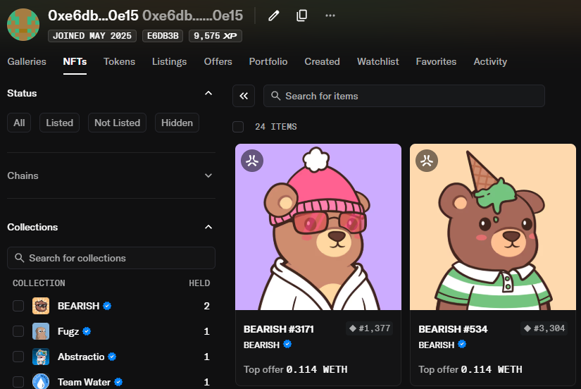Click the magnifier icon in Search for collections

click(x=19, y=258)
